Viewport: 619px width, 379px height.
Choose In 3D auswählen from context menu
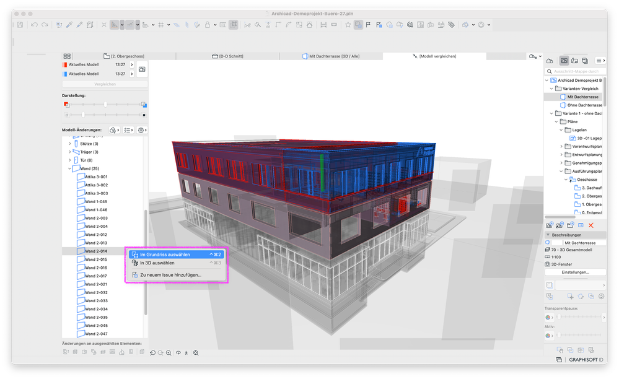pos(177,263)
